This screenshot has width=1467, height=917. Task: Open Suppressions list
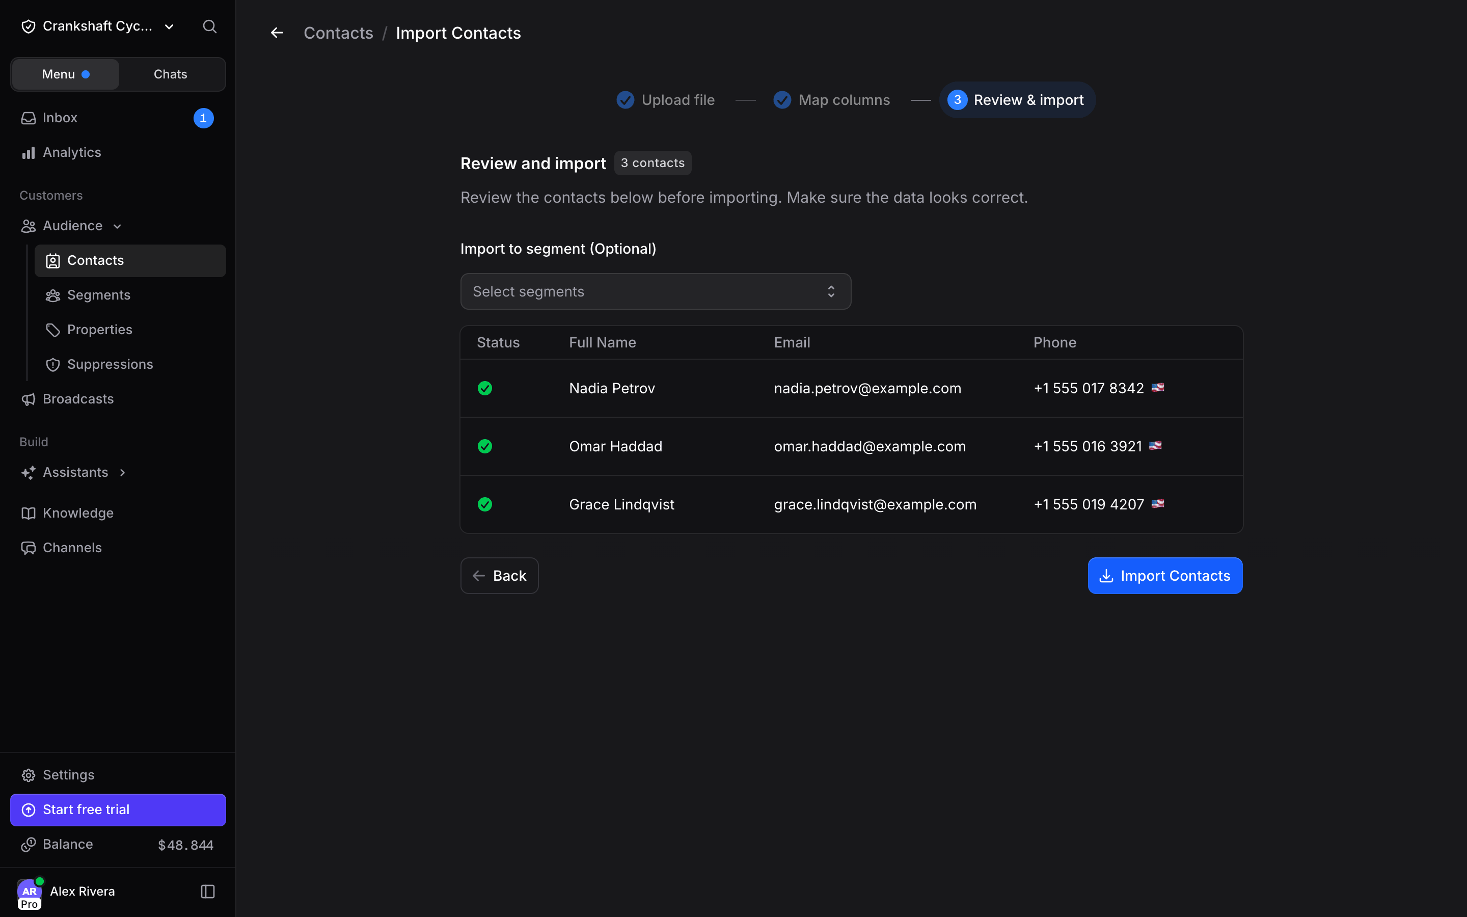(130, 364)
